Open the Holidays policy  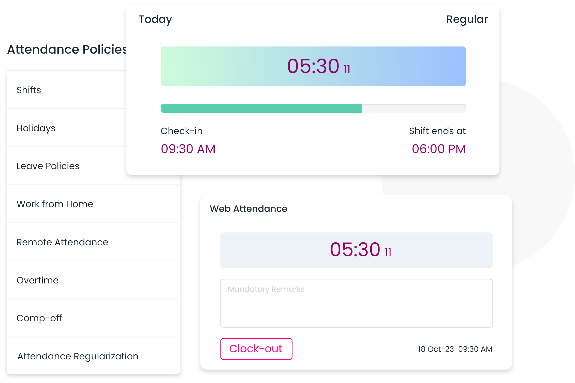coord(67,128)
